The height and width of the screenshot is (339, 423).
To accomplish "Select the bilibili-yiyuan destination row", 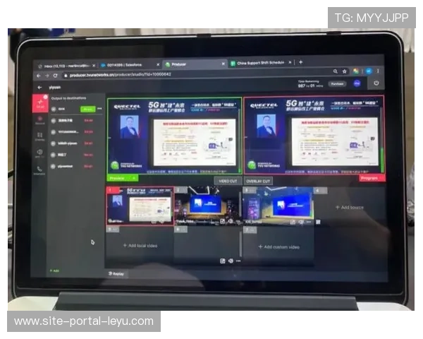I will (75, 143).
